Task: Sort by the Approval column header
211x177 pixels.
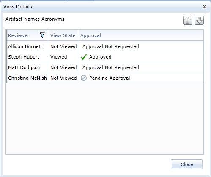Action: tap(90, 35)
